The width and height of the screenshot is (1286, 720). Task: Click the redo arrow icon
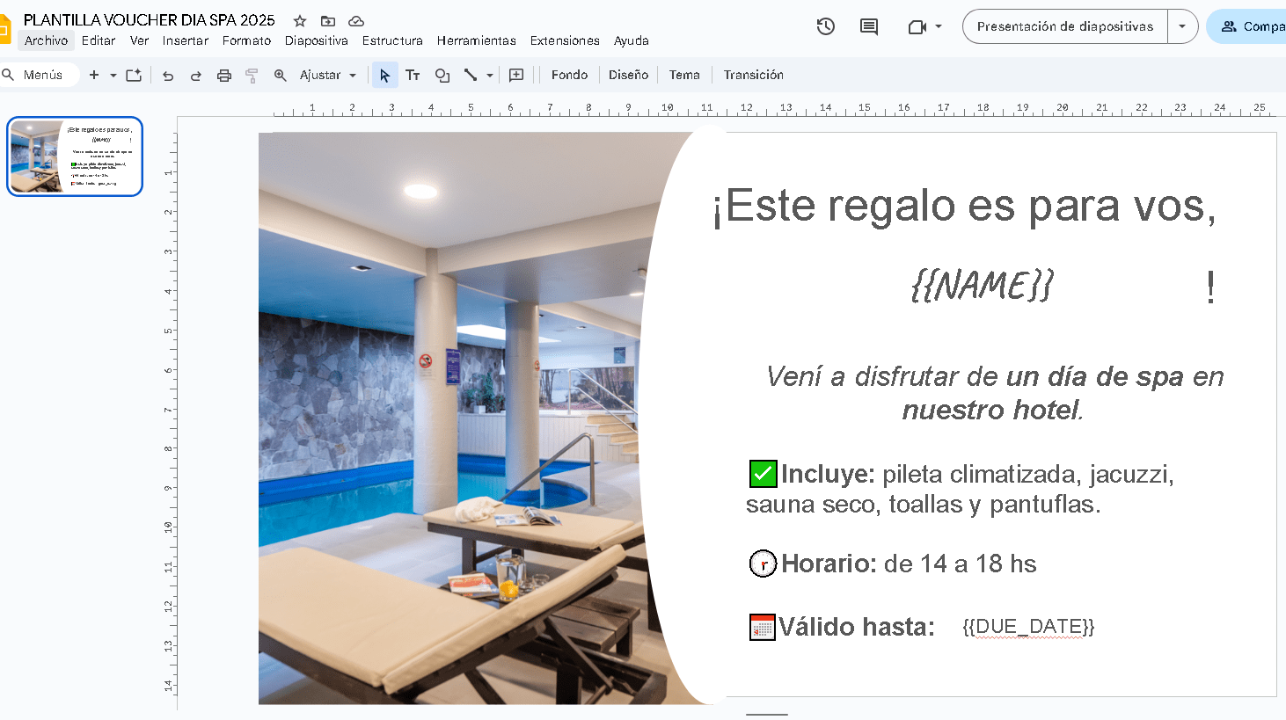coord(196,76)
